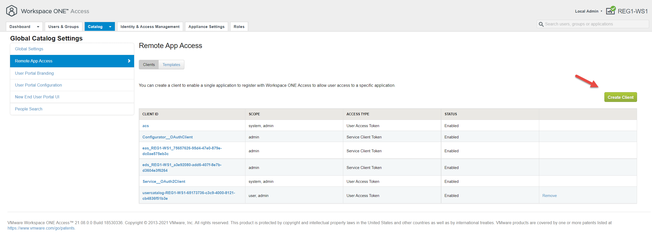The image size is (652, 237).
Task: Click the Global Catalog Settings heading
Action: click(x=46, y=38)
